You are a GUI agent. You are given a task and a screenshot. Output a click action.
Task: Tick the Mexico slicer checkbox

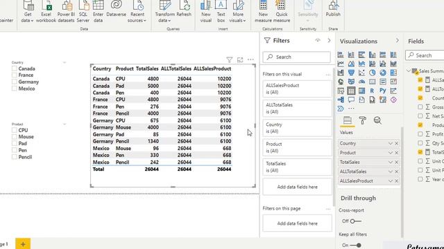click(x=15, y=89)
